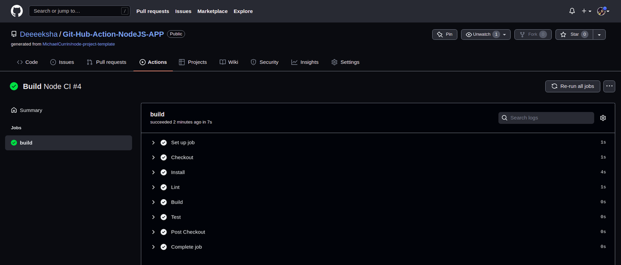Expand the Complete job step chevron

point(153,247)
